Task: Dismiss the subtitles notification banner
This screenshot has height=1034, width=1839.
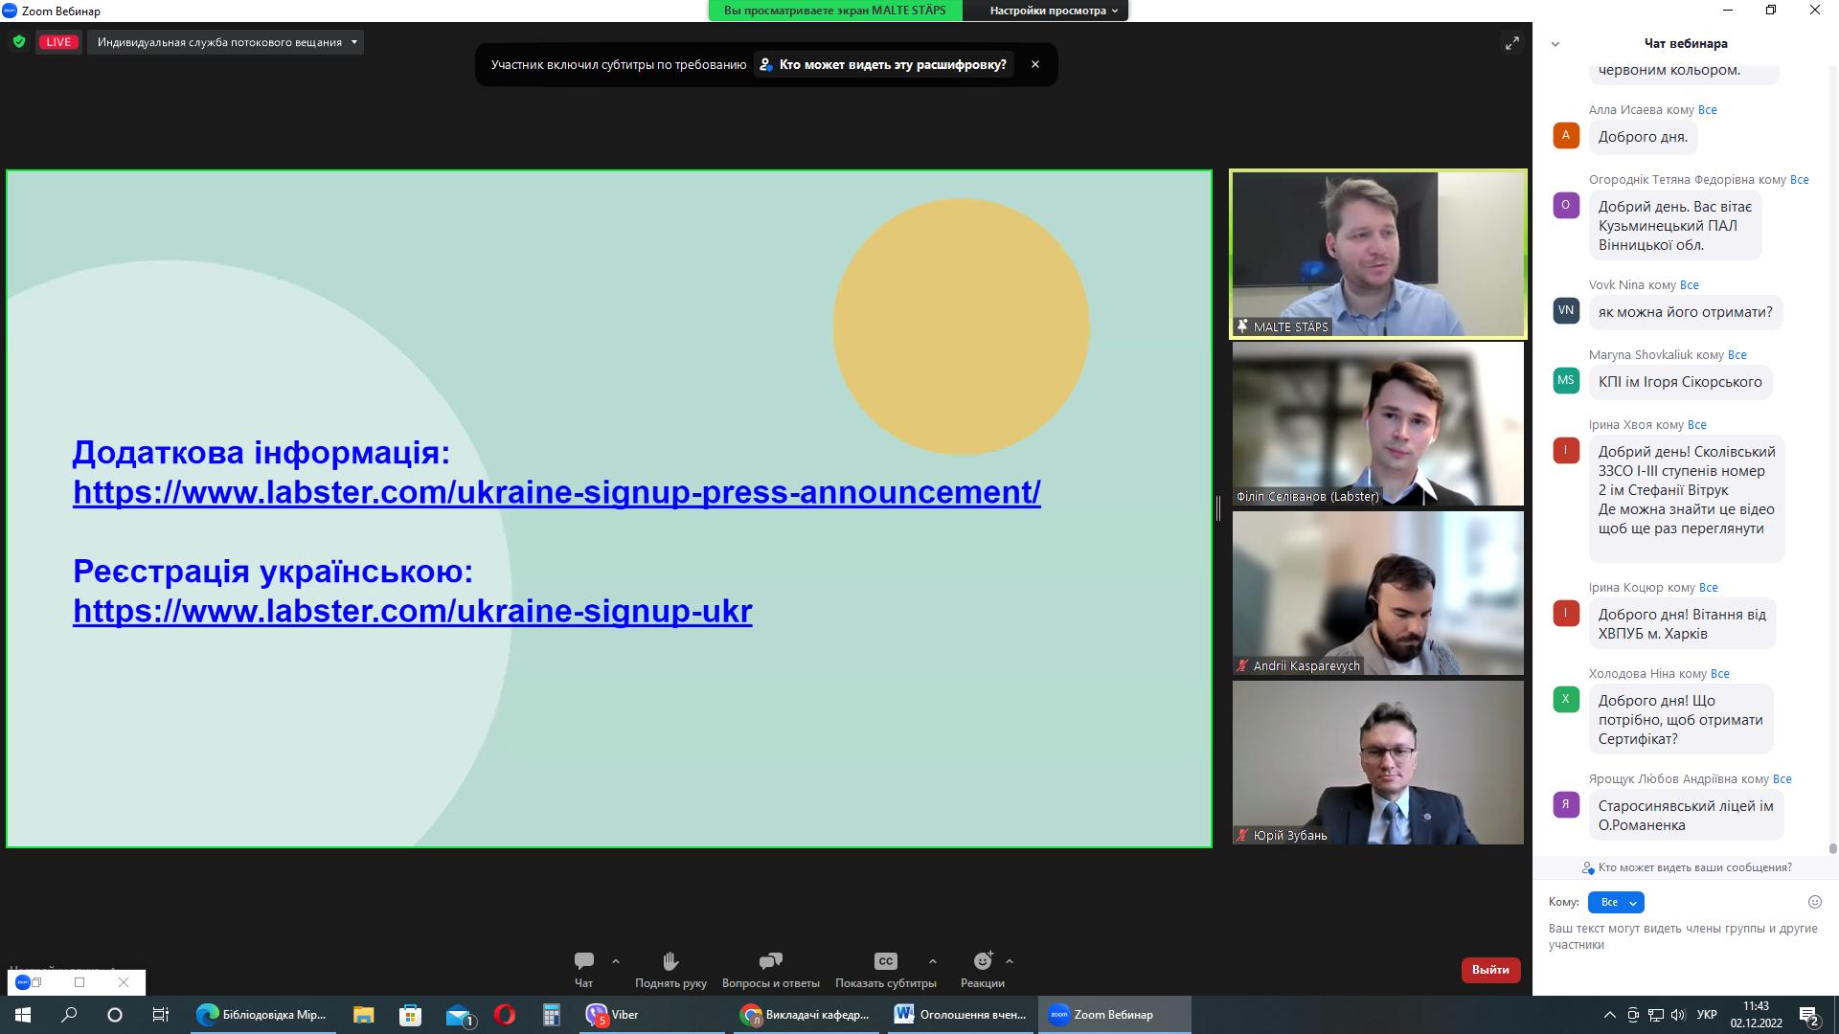Action: tap(1035, 64)
